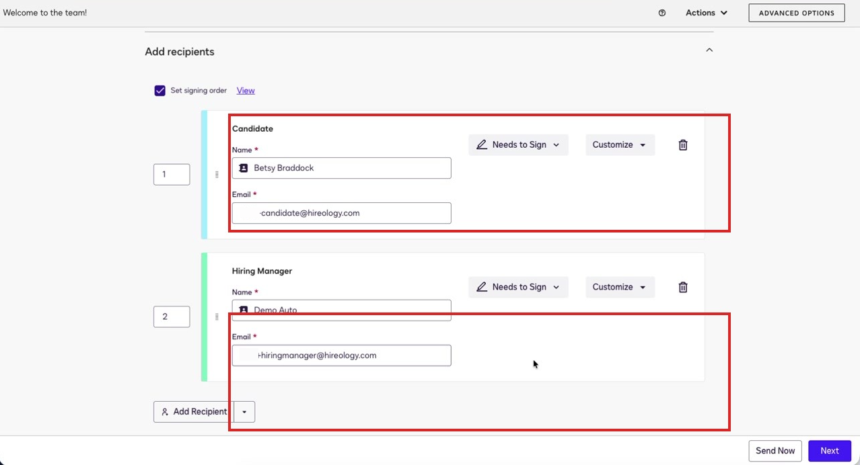
Task: Click the Hiring Manager email input field
Action: pos(342,355)
